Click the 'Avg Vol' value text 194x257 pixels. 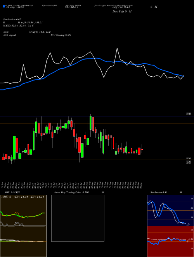pyautogui.click(x=121, y=7)
